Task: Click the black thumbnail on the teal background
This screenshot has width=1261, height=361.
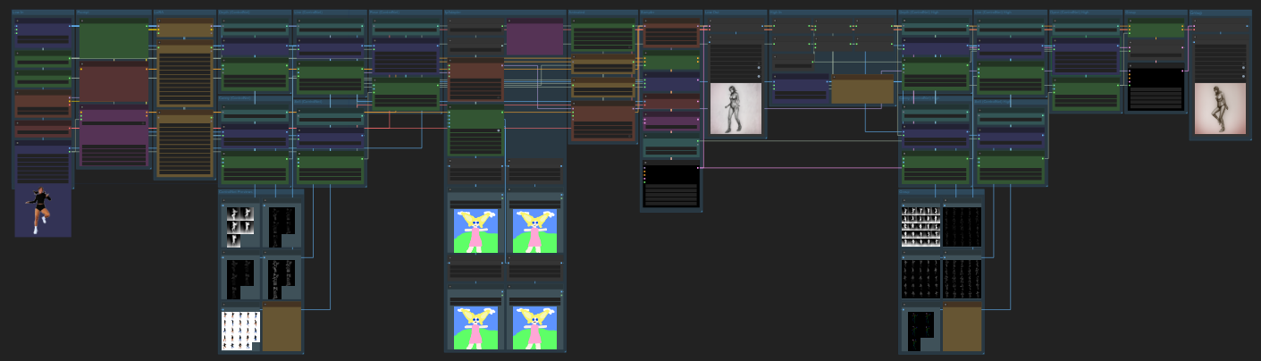Action: [921, 331]
